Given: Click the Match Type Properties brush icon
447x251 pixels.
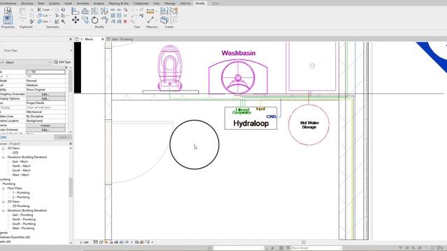Looking at the screenshot, I should (x=31, y=22).
